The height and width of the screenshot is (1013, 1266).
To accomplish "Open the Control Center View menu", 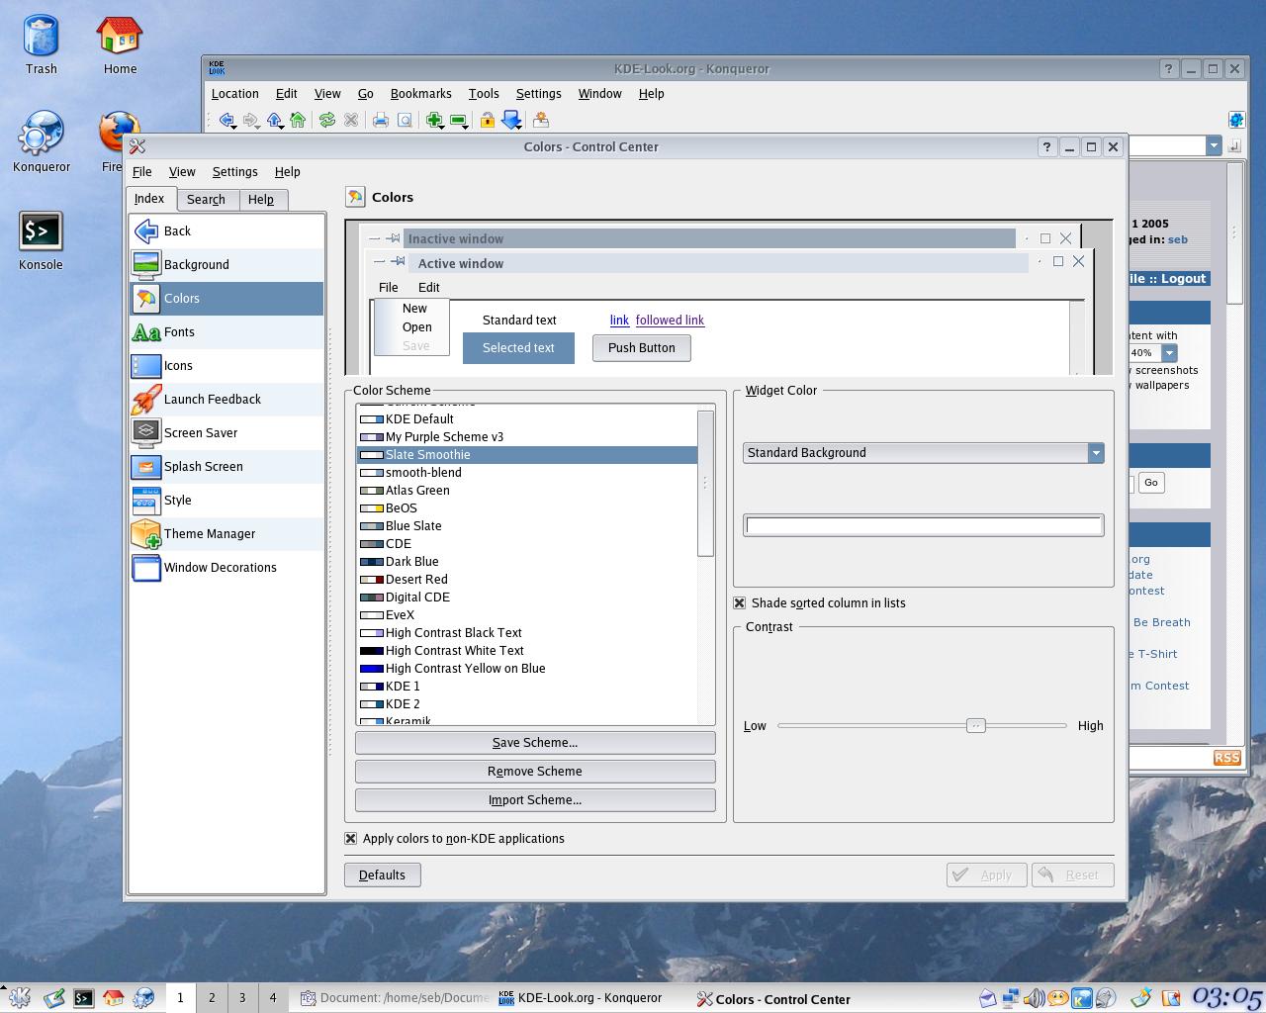I will 182,172.
